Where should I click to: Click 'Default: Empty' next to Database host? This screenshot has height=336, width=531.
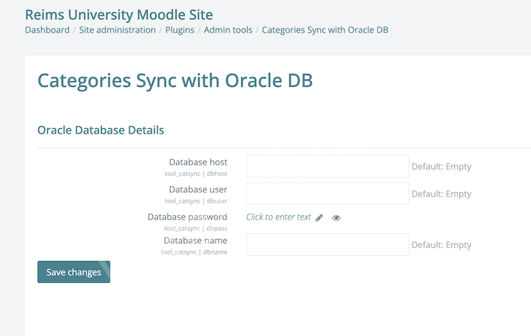pos(441,166)
